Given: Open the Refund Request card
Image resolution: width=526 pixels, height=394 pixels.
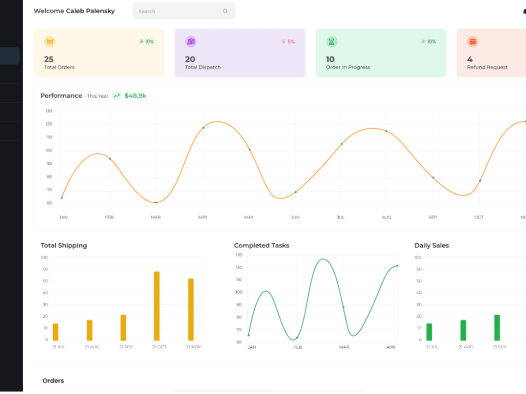Looking at the screenshot, I should [x=491, y=53].
